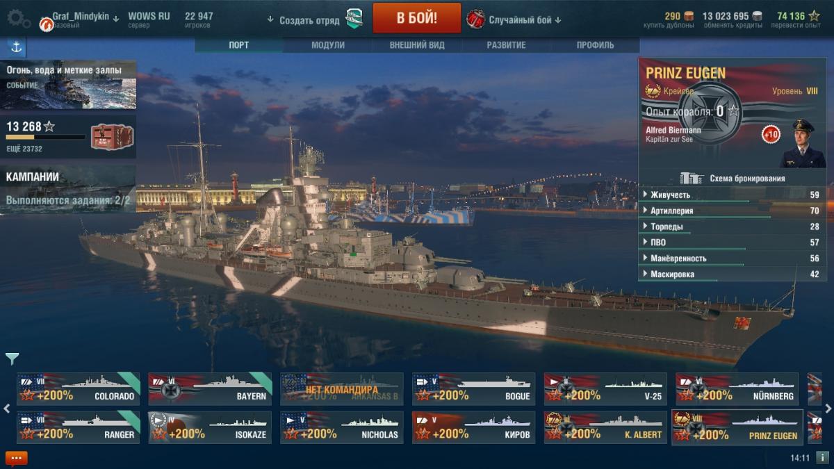
Task: Open the ship carousel filter funnel
Action: point(12,359)
